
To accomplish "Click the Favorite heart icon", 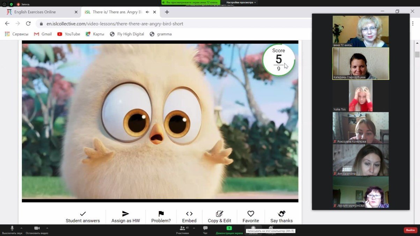I will 251,214.
